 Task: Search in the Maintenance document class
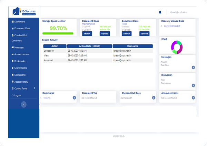click(87, 34)
